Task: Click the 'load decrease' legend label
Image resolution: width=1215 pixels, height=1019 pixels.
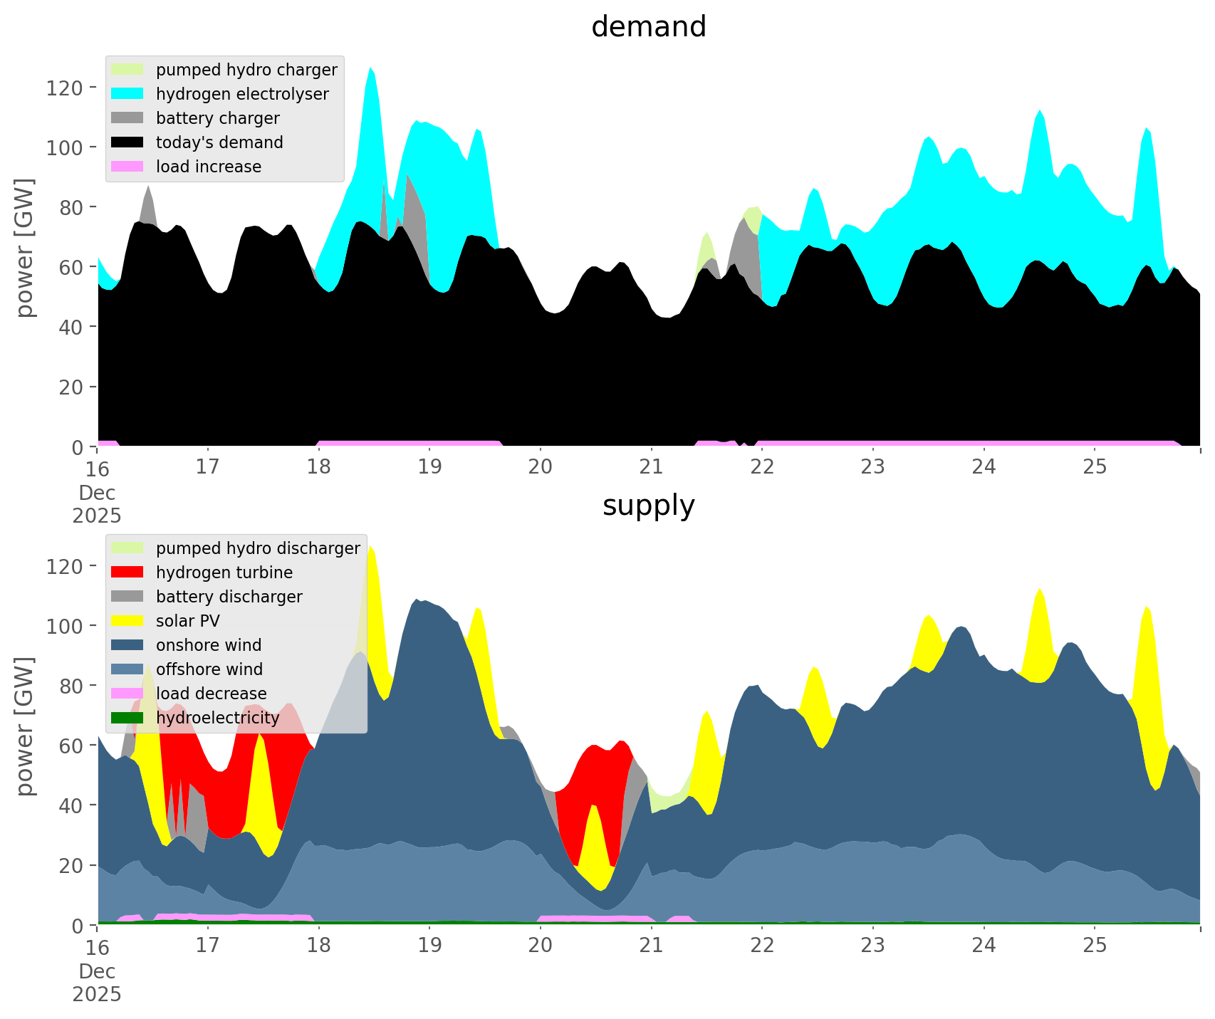Action: (211, 694)
